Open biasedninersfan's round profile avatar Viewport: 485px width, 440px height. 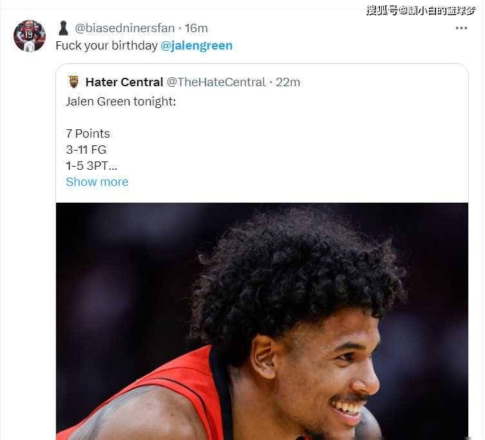[x=30, y=36]
